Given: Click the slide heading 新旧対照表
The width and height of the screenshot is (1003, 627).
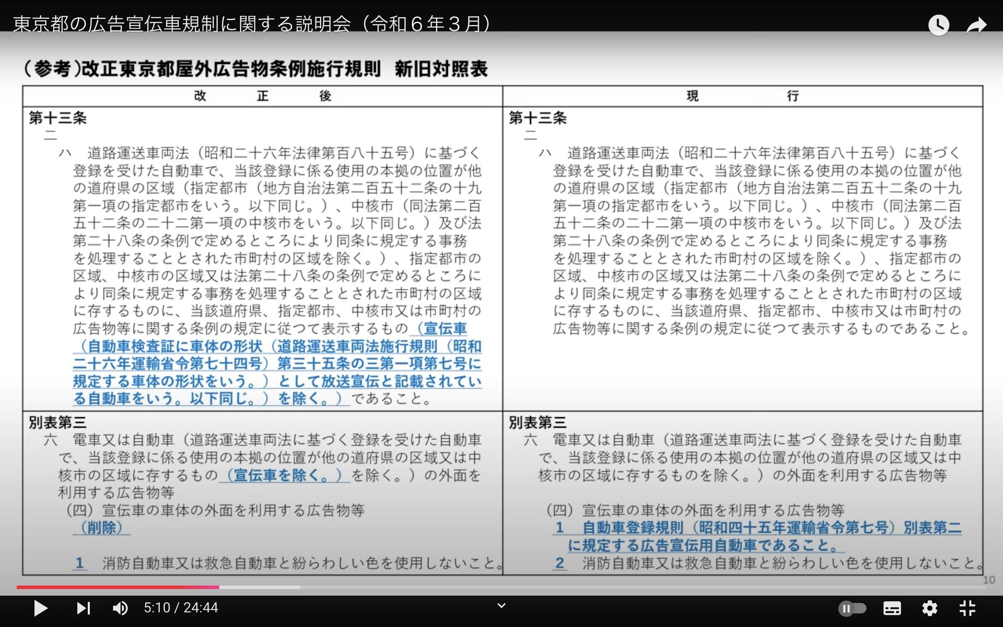Looking at the screenshot, I should pos(441,69).
